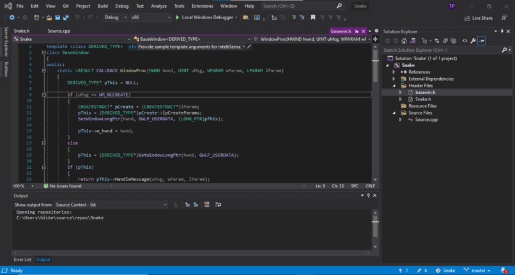The image size is (515, 275).
Task: Open BaseWindow<DERIVED_TYPE> class dropdown
Action: [192, 39]
